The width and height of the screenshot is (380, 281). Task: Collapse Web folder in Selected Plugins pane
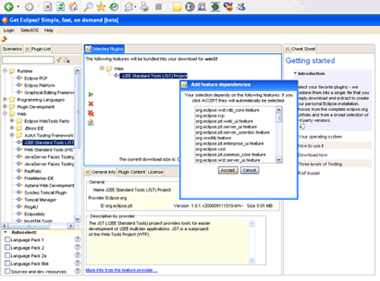click(x=102, y=68)
